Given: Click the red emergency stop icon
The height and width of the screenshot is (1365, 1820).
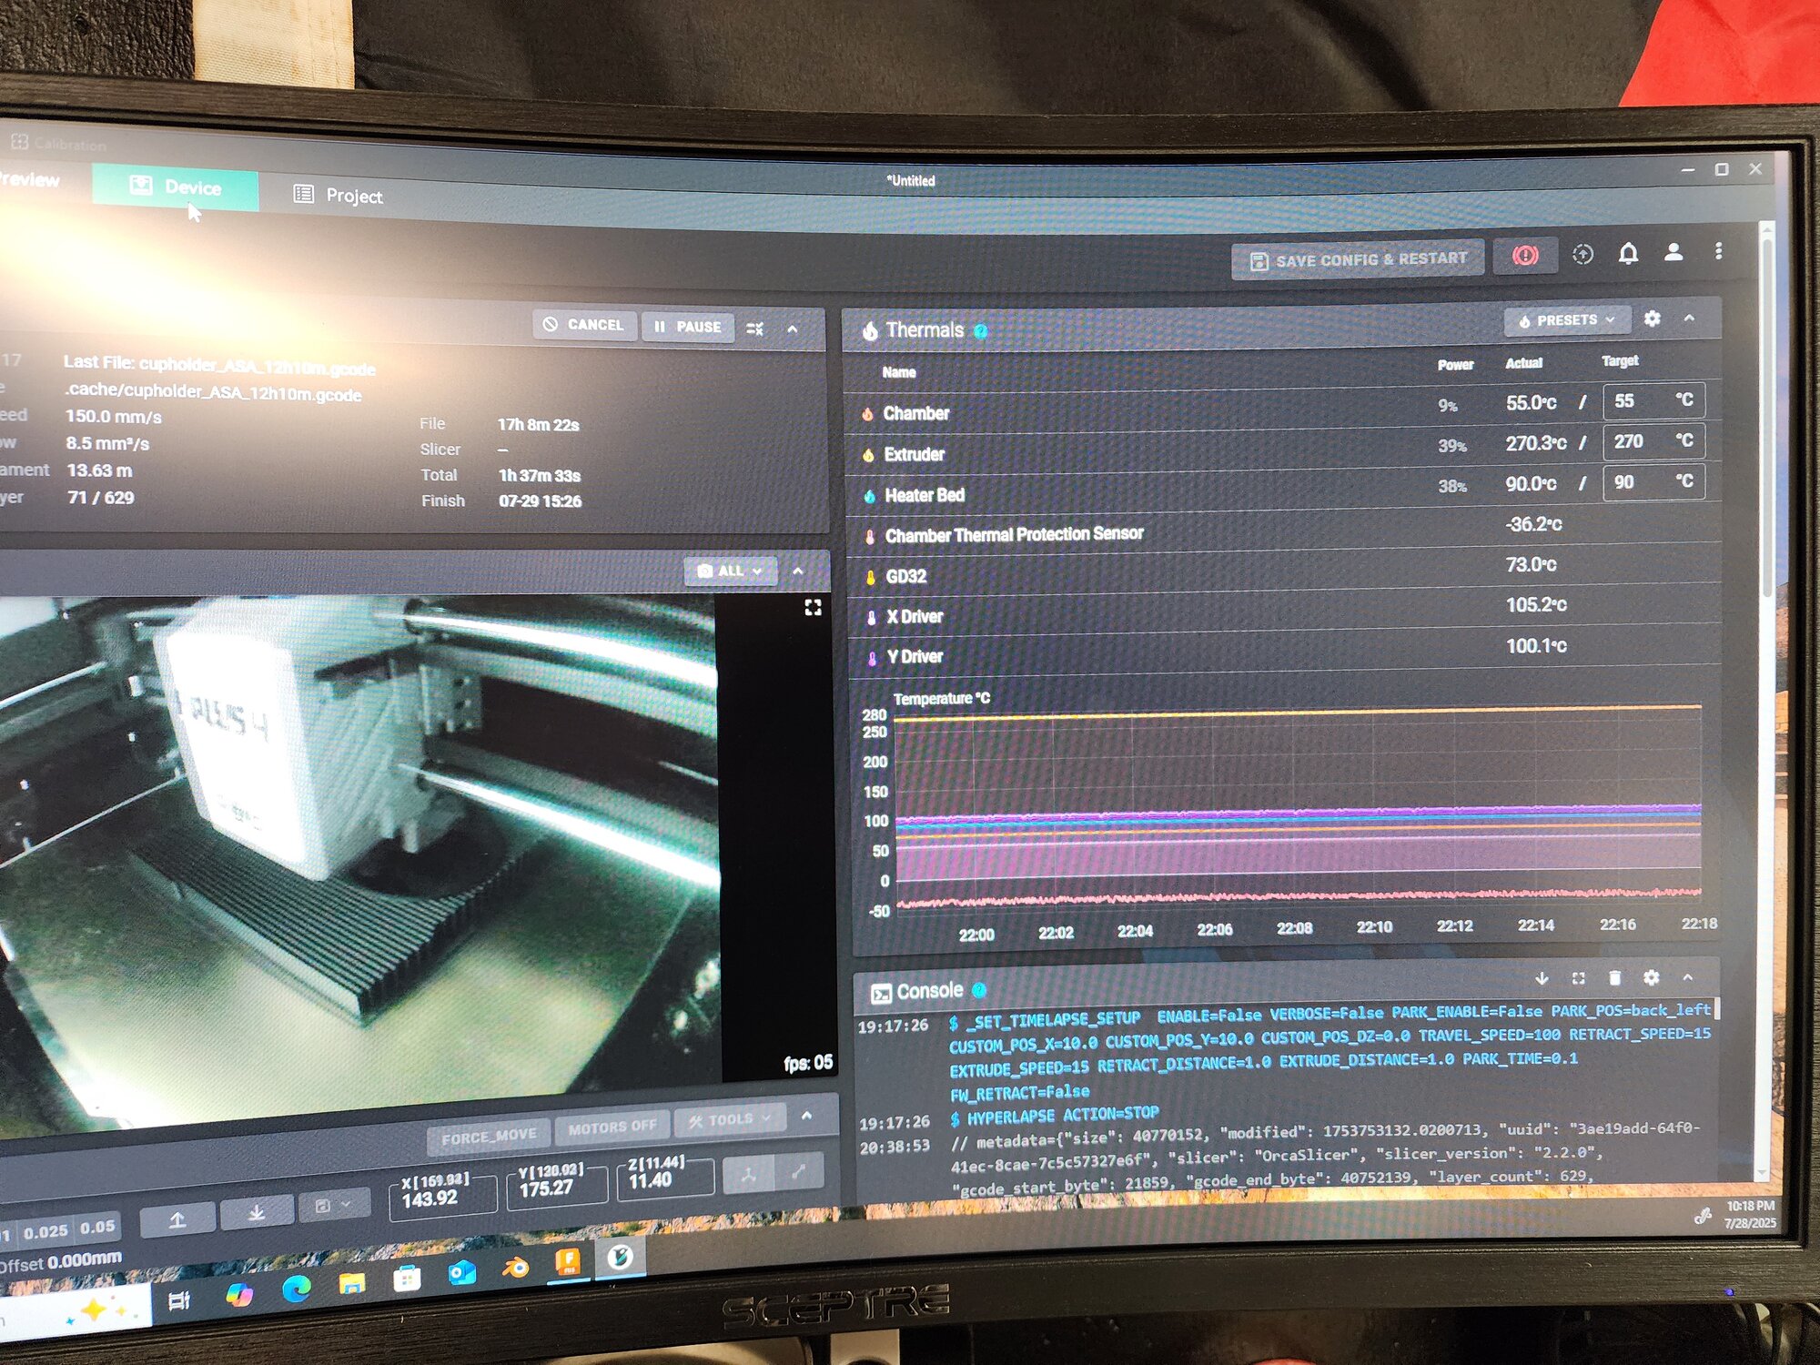Looking at the screenshot, I should click(1525, 256).
